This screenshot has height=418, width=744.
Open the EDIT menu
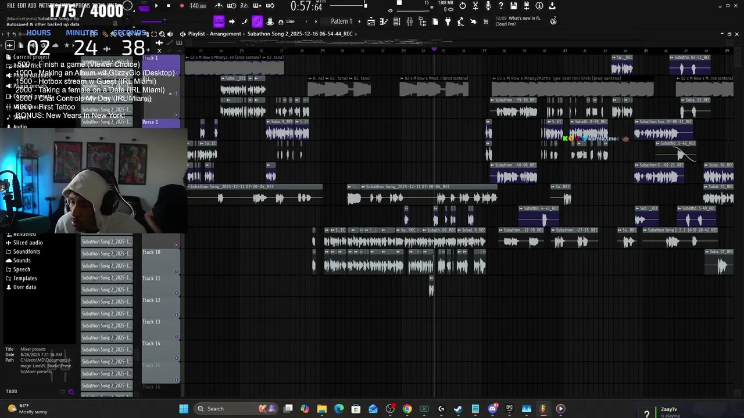coord(22,5)
